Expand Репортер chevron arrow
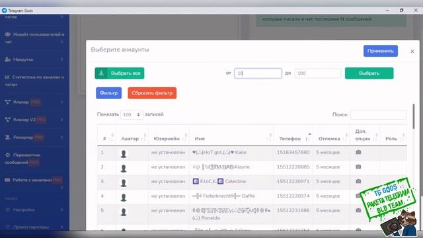The width and height of the screenshot is (423, 238). pyautogui.click(x=61, y=138)
